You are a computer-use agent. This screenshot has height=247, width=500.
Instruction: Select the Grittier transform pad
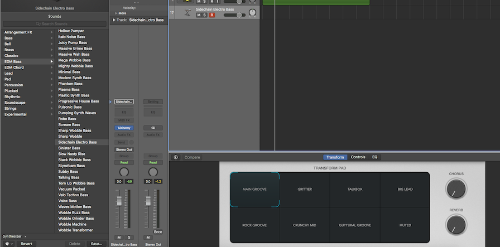(x=305, y=190)
